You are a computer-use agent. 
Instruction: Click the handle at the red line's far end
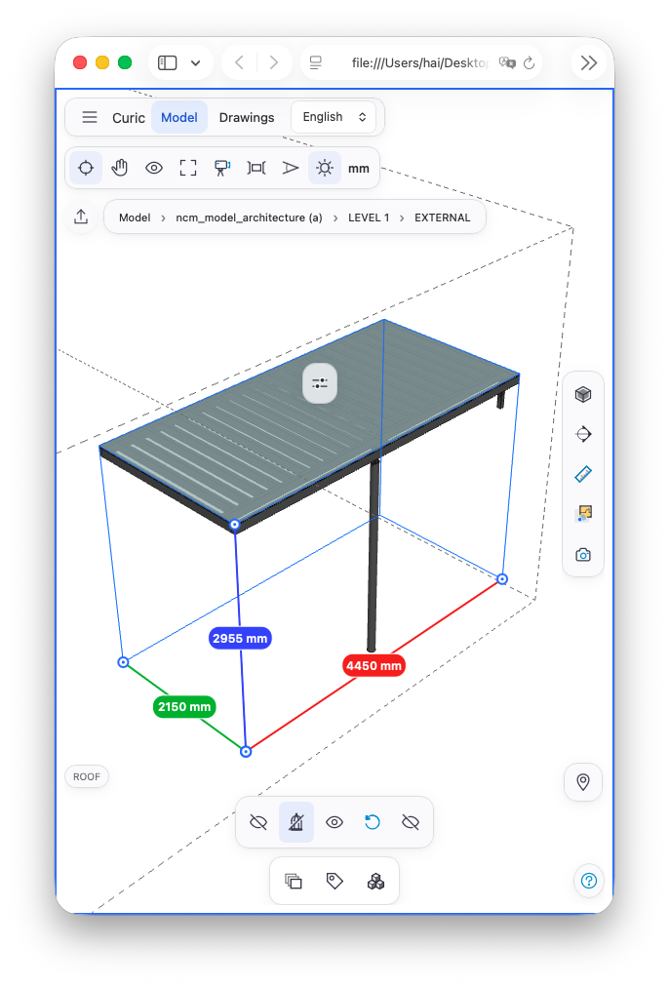pyautogui.click(x=502, y=579)
